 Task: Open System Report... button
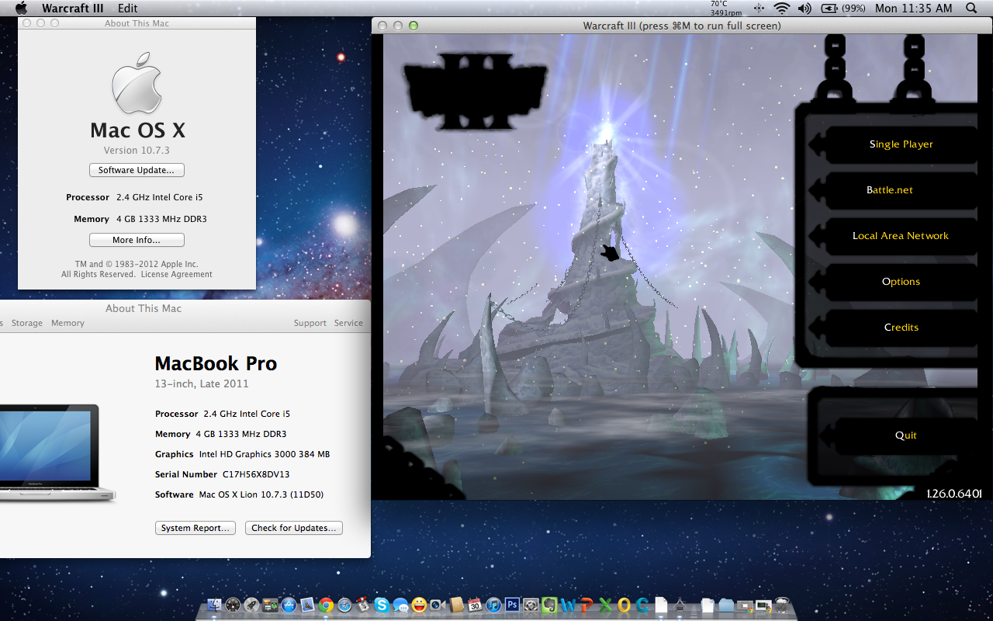coord(195,528)
